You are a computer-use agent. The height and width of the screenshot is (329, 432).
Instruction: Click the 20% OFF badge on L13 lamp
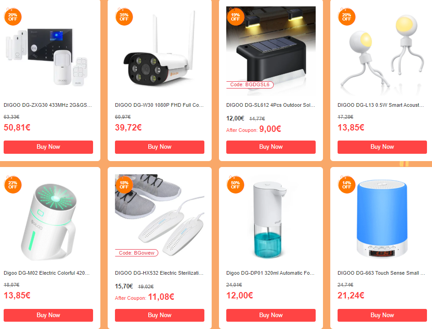coord(347,17)
